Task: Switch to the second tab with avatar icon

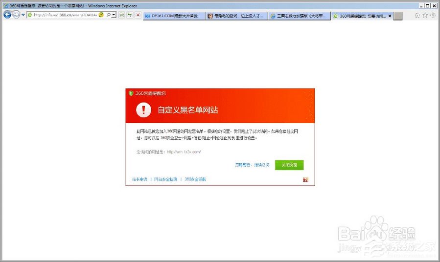Action: 236,16
